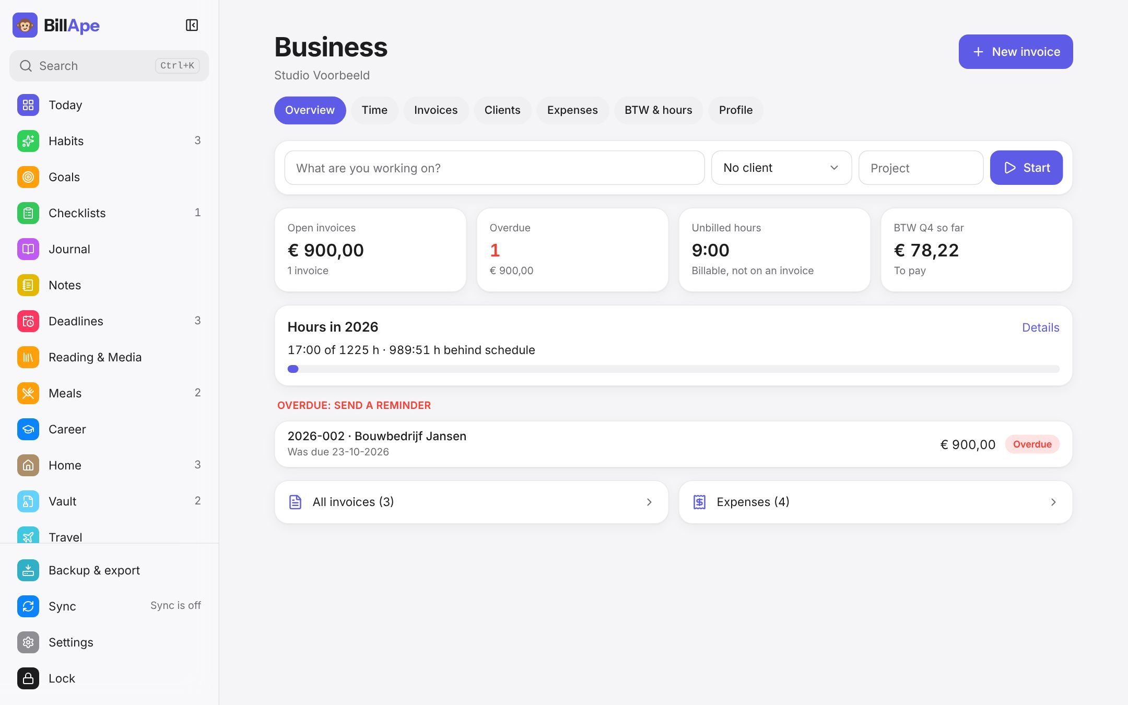
Task: Click the red Overdue status badge
Action: point(1032,444)
